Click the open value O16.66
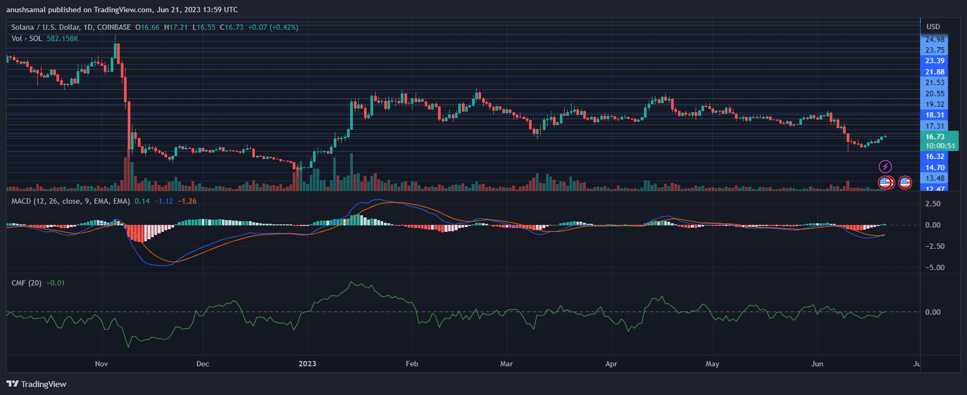Viewport: 967px width, 395px height. tap(147, 27)
